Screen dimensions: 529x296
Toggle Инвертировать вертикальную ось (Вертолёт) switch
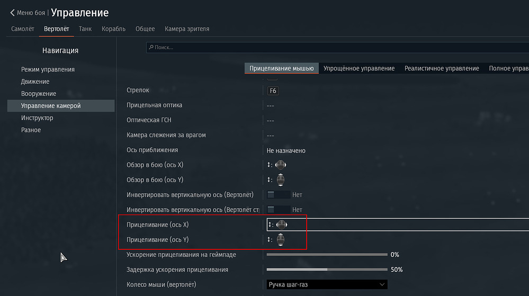coord(279,195)
